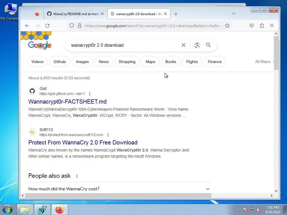Clear the search query with the X
Image resolution: width=287 pixels, height=215 pixels.
coord(184,45)
